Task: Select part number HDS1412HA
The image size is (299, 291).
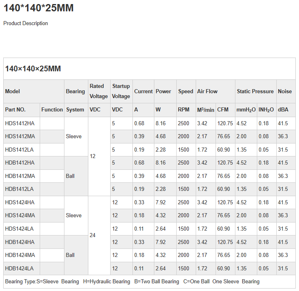Action: (x=20, y=123)
